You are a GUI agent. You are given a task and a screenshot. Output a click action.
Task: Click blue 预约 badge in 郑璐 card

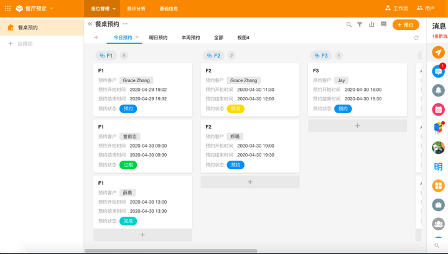point(235,165)
